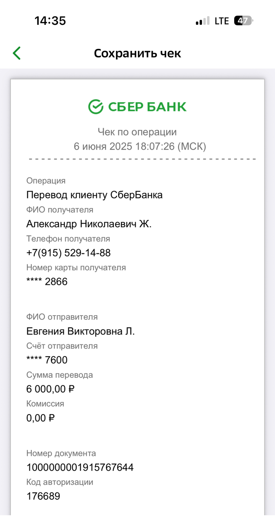This screenshot has width=275, height=522.
Task: Tap 'Перевод клиенту СберБанка' operation text
Action: click(x=94, y=195)
